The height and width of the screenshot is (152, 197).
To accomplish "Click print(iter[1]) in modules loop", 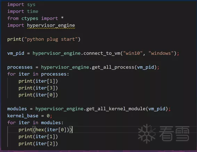I will [x=38, y=137].
